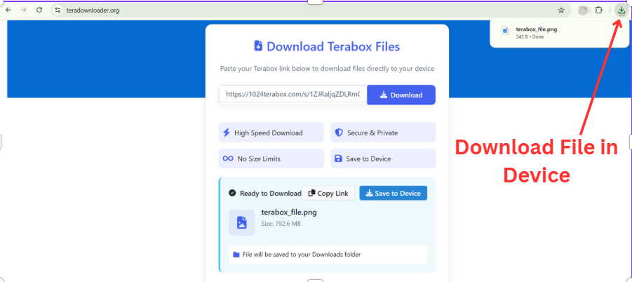Click the image file icon beside terabox_file.png
The width and height of the screenshot is (632, 282).
[241, 222]
